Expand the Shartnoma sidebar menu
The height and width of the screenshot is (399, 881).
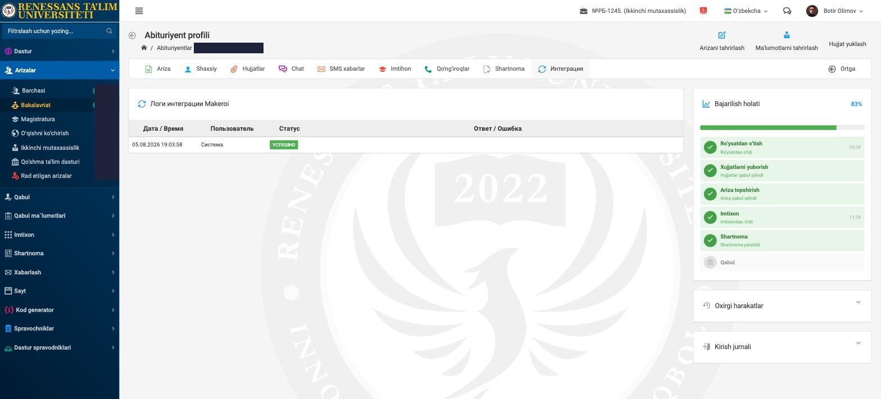tap(60, 253)
